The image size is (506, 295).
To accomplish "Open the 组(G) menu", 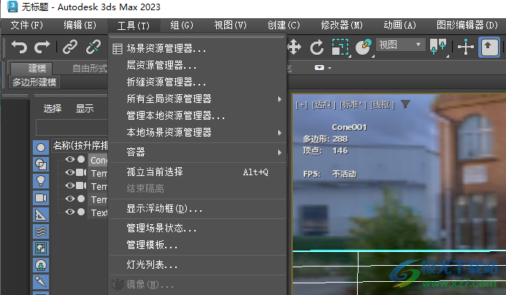I will 182,25.
